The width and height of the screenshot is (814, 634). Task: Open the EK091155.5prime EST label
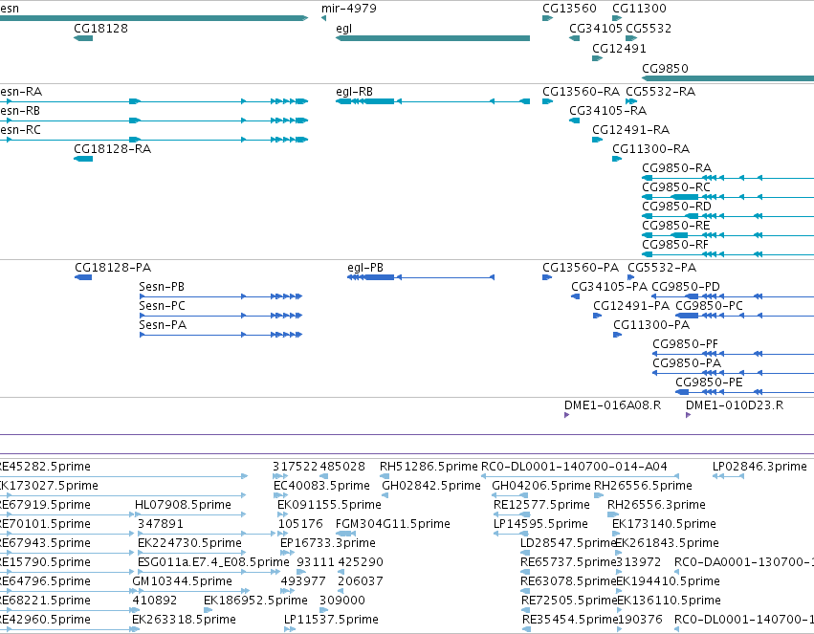coord(329,505)
